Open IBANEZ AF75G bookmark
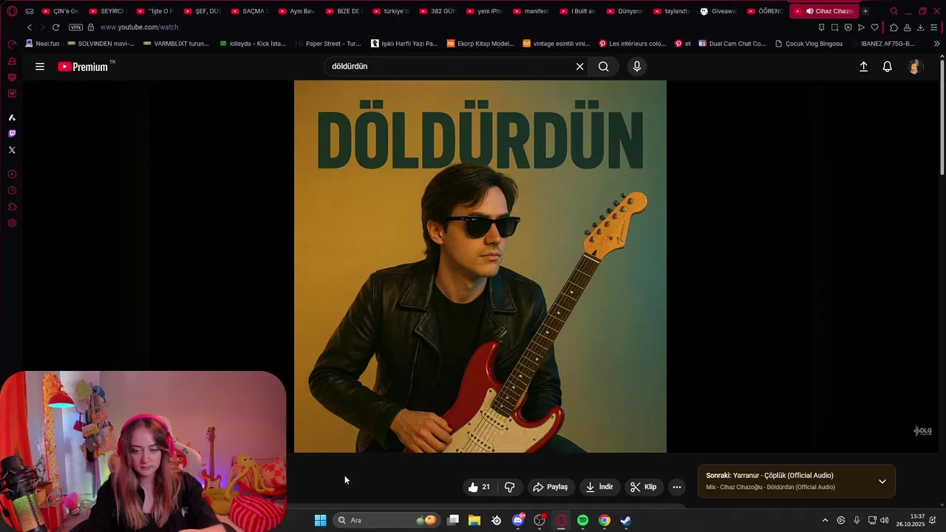The height and width of the screenshot is (532, 946). click(x=884, y=44)
